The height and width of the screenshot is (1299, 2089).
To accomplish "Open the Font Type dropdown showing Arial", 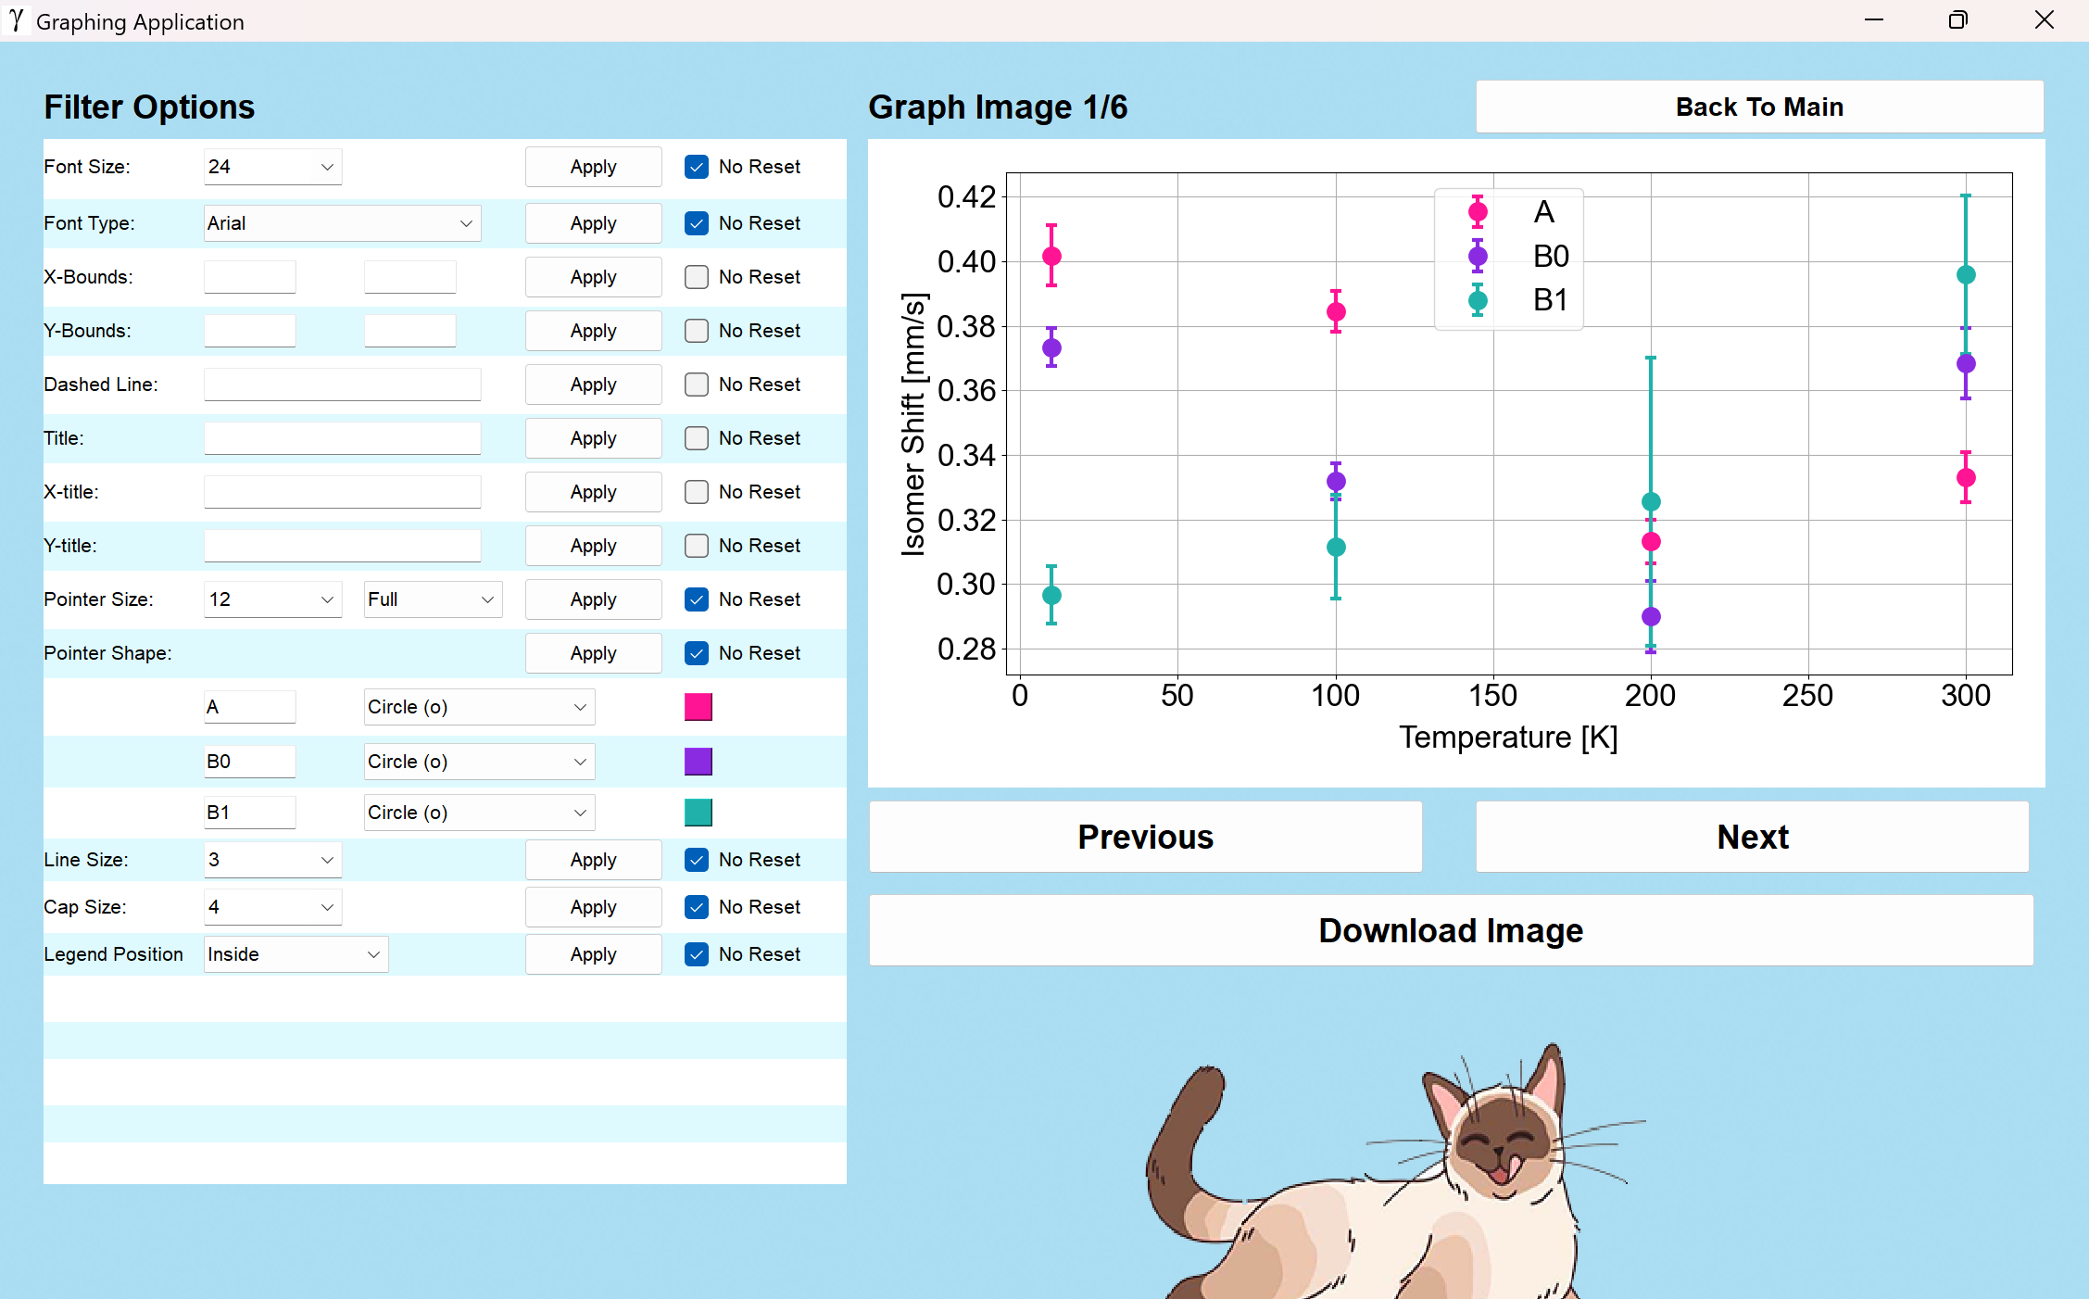I will 342,223.
